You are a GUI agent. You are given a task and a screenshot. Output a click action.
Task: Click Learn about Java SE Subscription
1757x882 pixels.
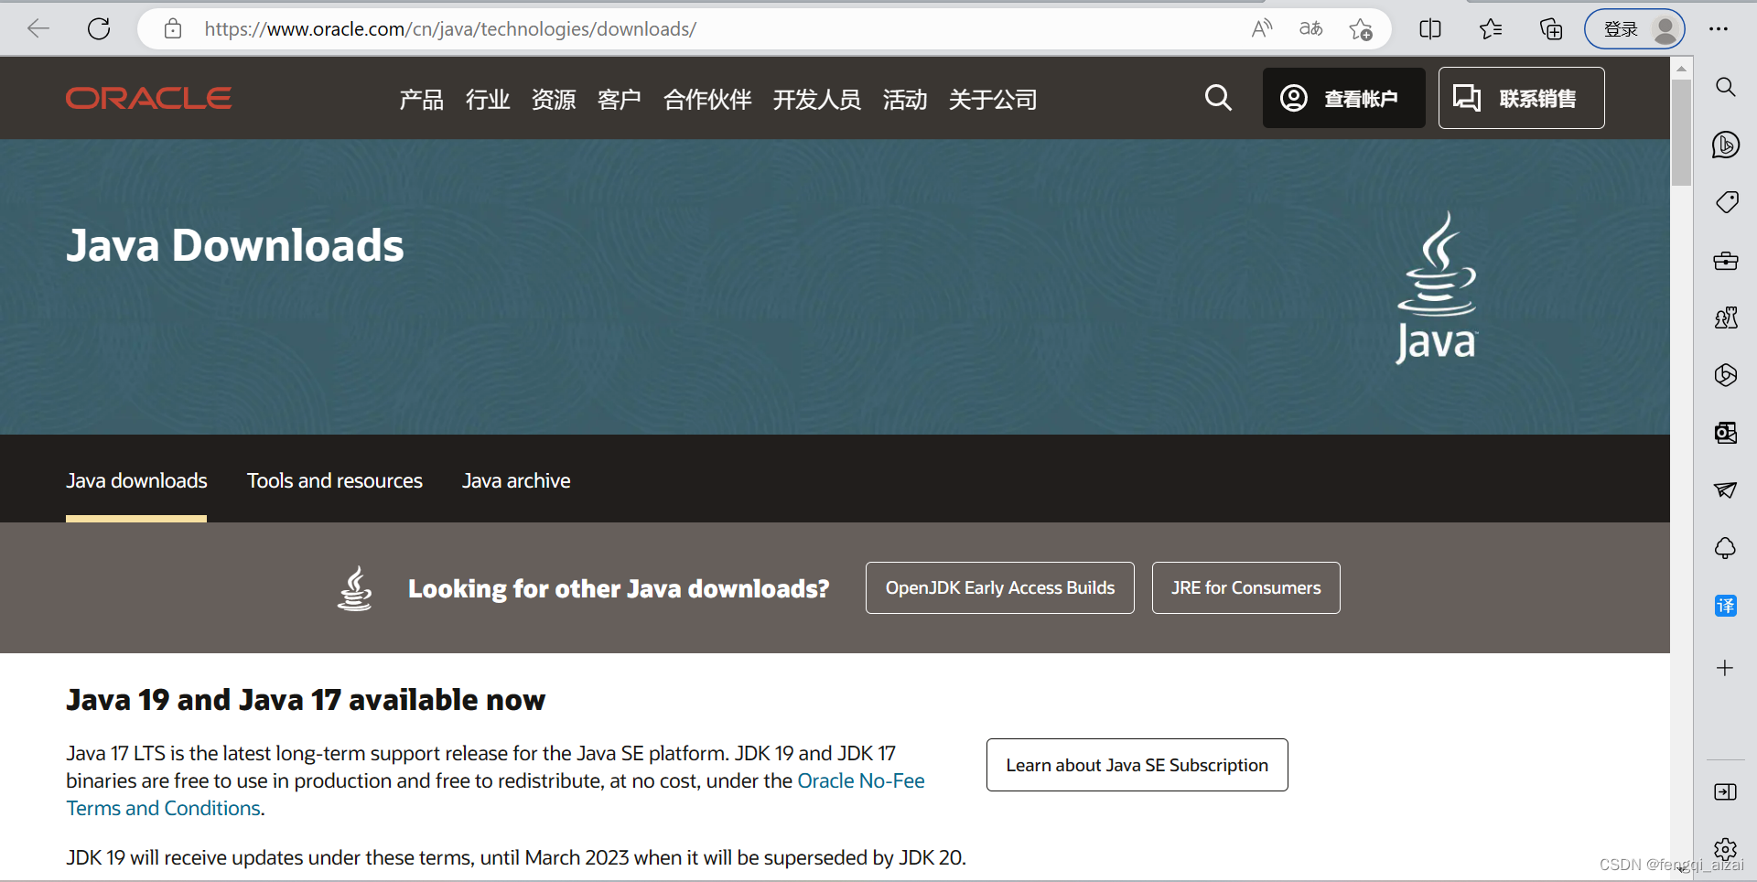(1137, 765)
